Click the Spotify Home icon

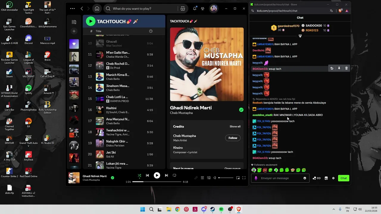(97, 9)
